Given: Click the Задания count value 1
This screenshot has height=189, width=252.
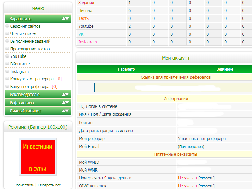Looking at the screenshot, I should click(130, 3).
